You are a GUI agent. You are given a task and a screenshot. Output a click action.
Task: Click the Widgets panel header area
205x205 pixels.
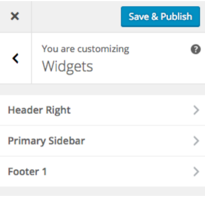pos(118,58)
